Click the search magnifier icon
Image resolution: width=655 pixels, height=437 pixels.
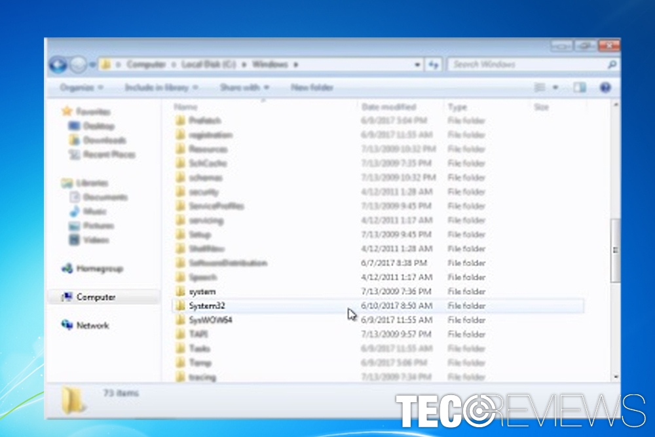coord(612,64)
